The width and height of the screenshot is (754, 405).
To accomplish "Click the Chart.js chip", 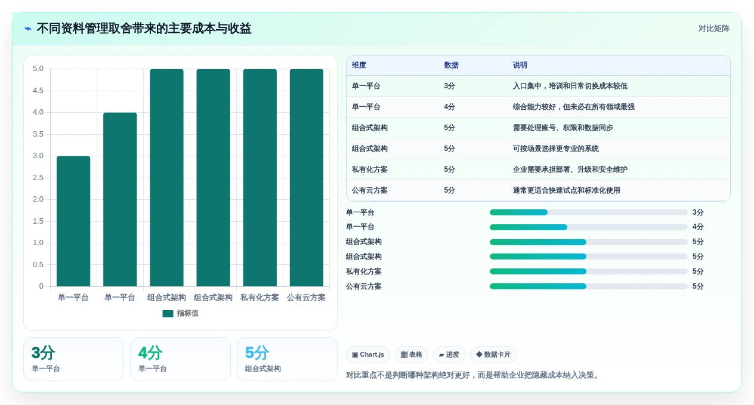I will [x=368, y=354].
